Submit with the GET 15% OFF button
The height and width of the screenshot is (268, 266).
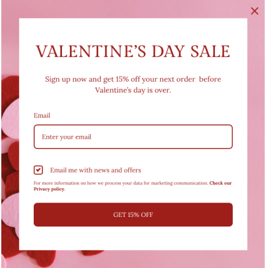click(x=133, y=215)
